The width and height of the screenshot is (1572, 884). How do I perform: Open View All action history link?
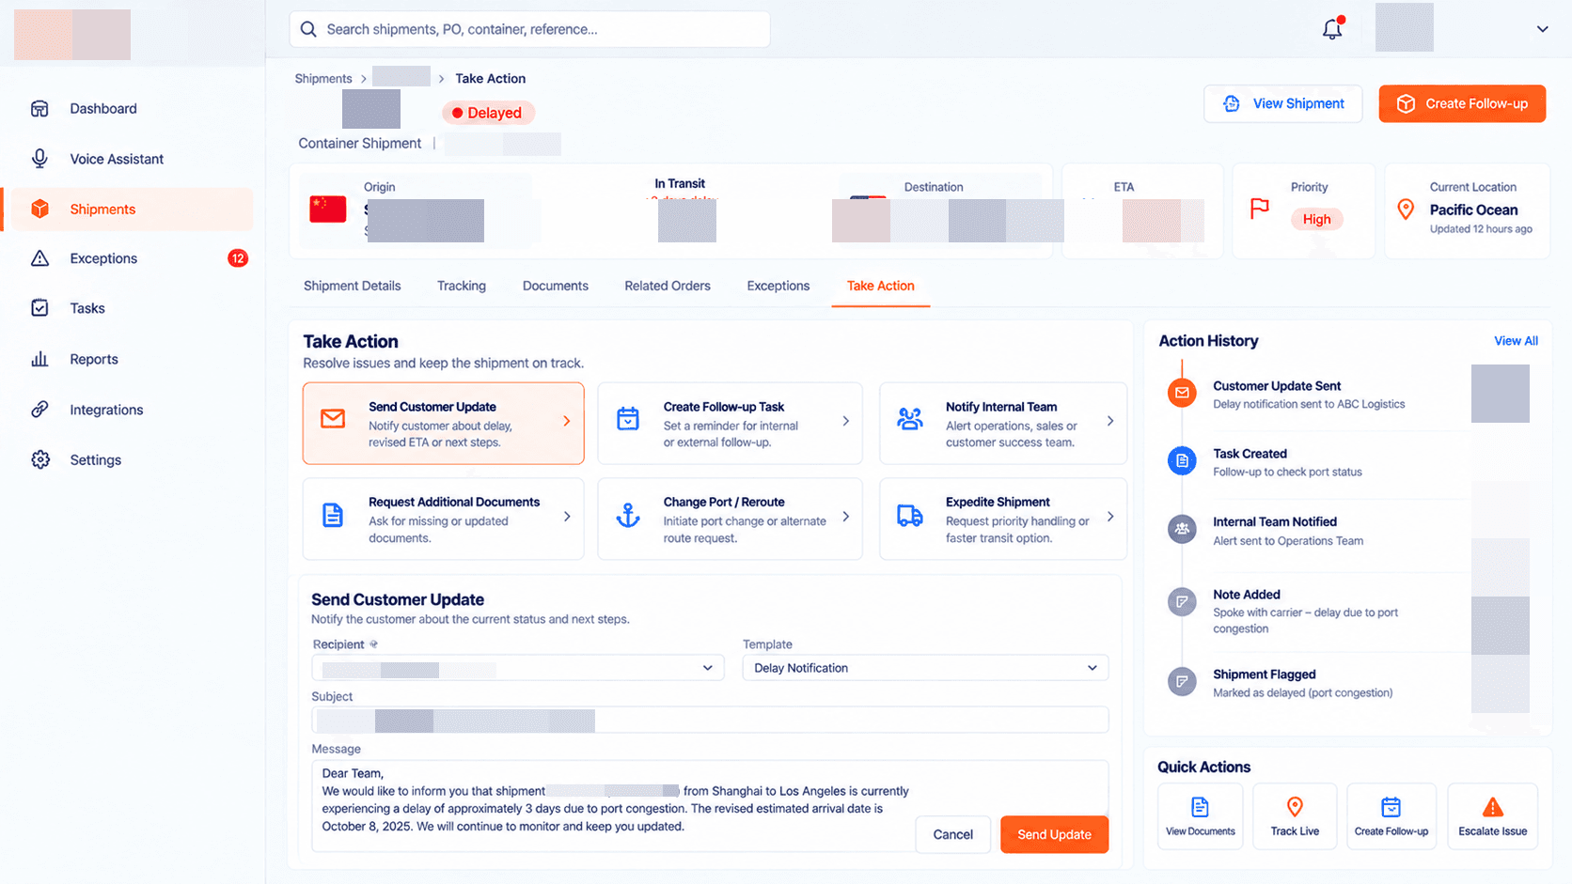1516,341
